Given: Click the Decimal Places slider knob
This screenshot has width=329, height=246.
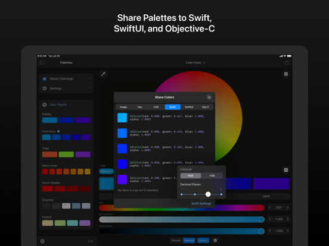Looking at the screenshot, I should pyautogui.click(x=208, y=194).
